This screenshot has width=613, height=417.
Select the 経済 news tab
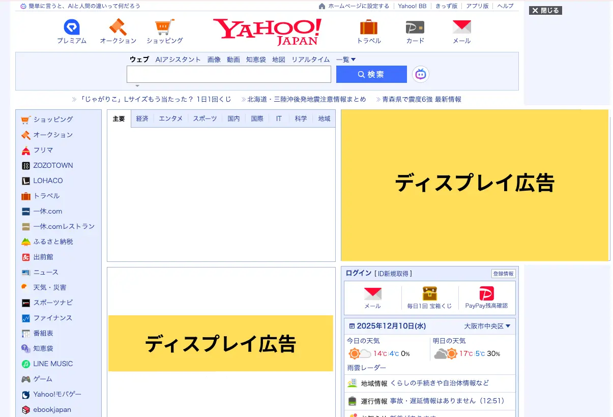click(x=142, y=118)
